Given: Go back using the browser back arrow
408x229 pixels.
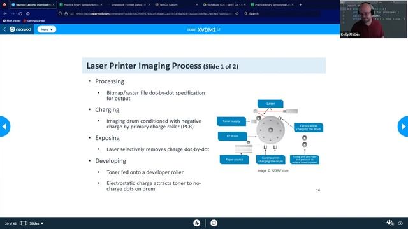Looking at the screenshot, I should tap(5, 13).
